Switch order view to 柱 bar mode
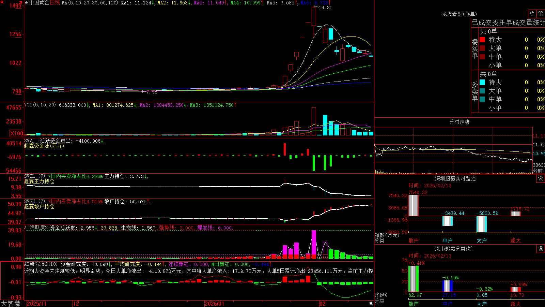 coord(532,14)
